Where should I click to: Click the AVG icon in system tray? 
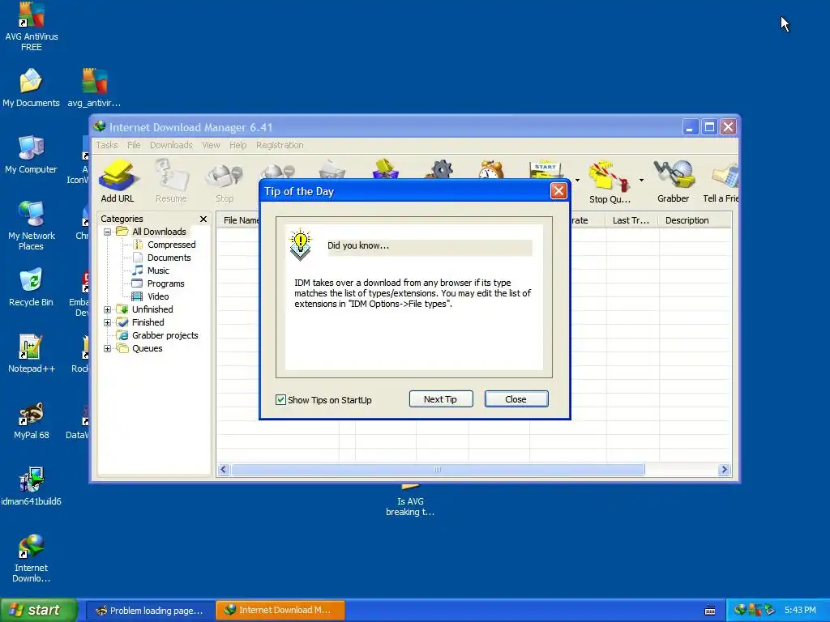click(x=755, y=610)
